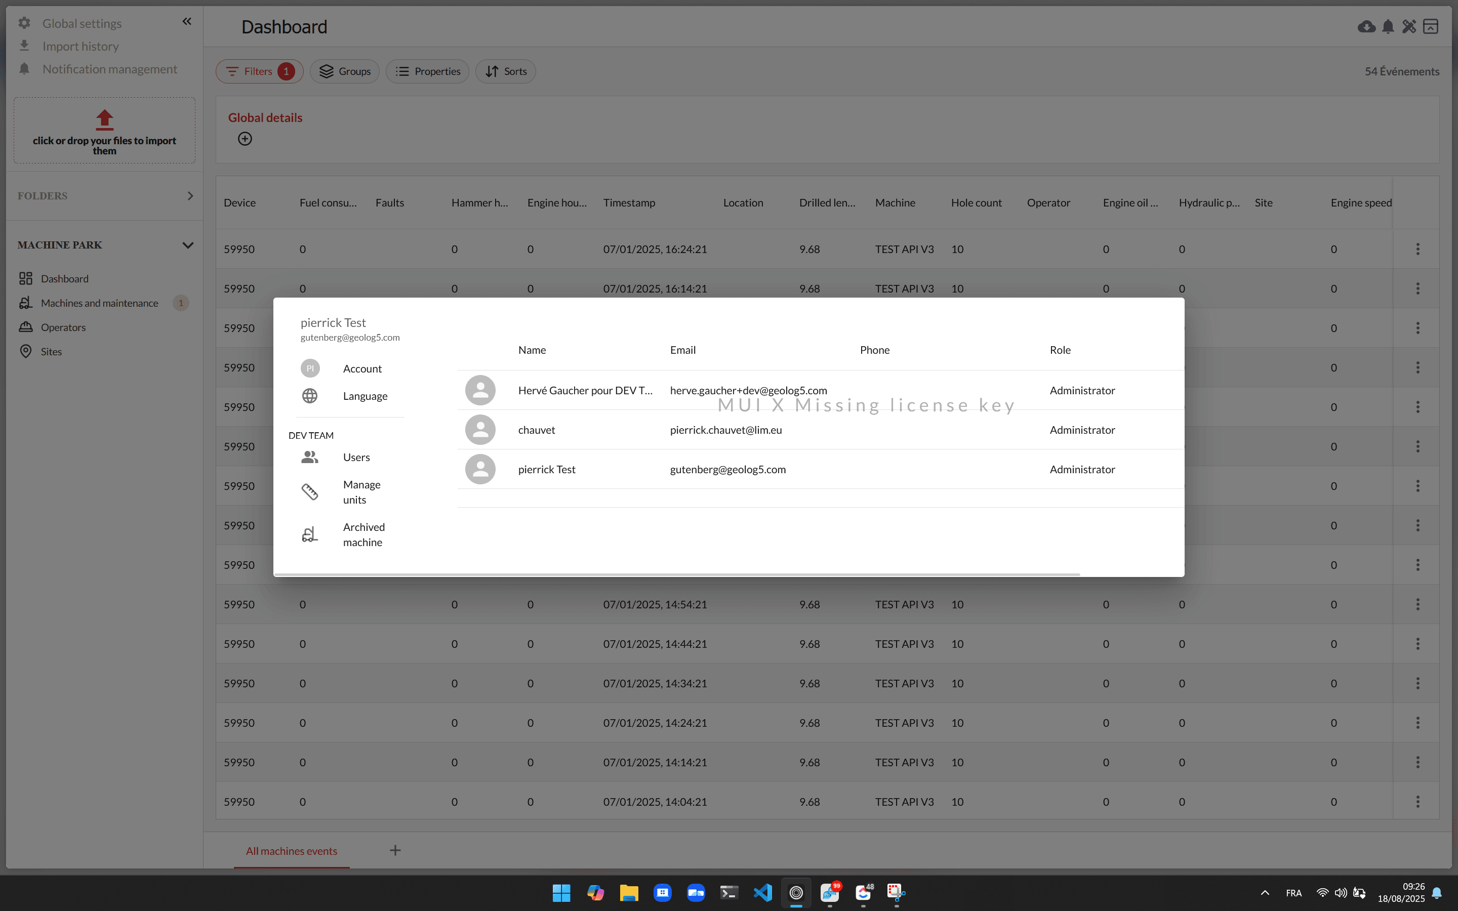The width and height of the screenshot is (1458, 911).
Task: Click the cloud download icon in header
Action: [1366, 26]
